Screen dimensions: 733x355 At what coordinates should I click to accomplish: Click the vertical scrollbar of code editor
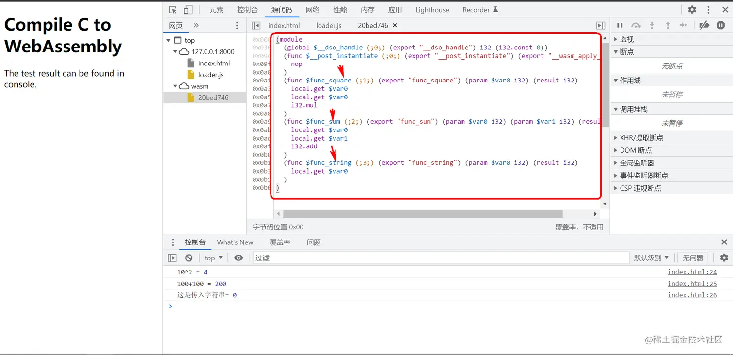605,84
